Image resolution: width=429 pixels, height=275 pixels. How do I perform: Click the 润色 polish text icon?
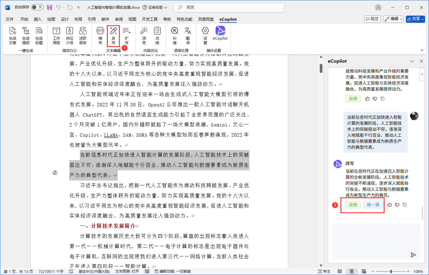[x=144, y=35]
